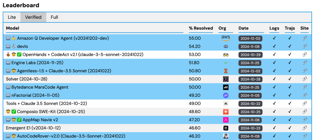Click the Composio org logo
This screenshot has width=315, height=140.
(226, 112)
